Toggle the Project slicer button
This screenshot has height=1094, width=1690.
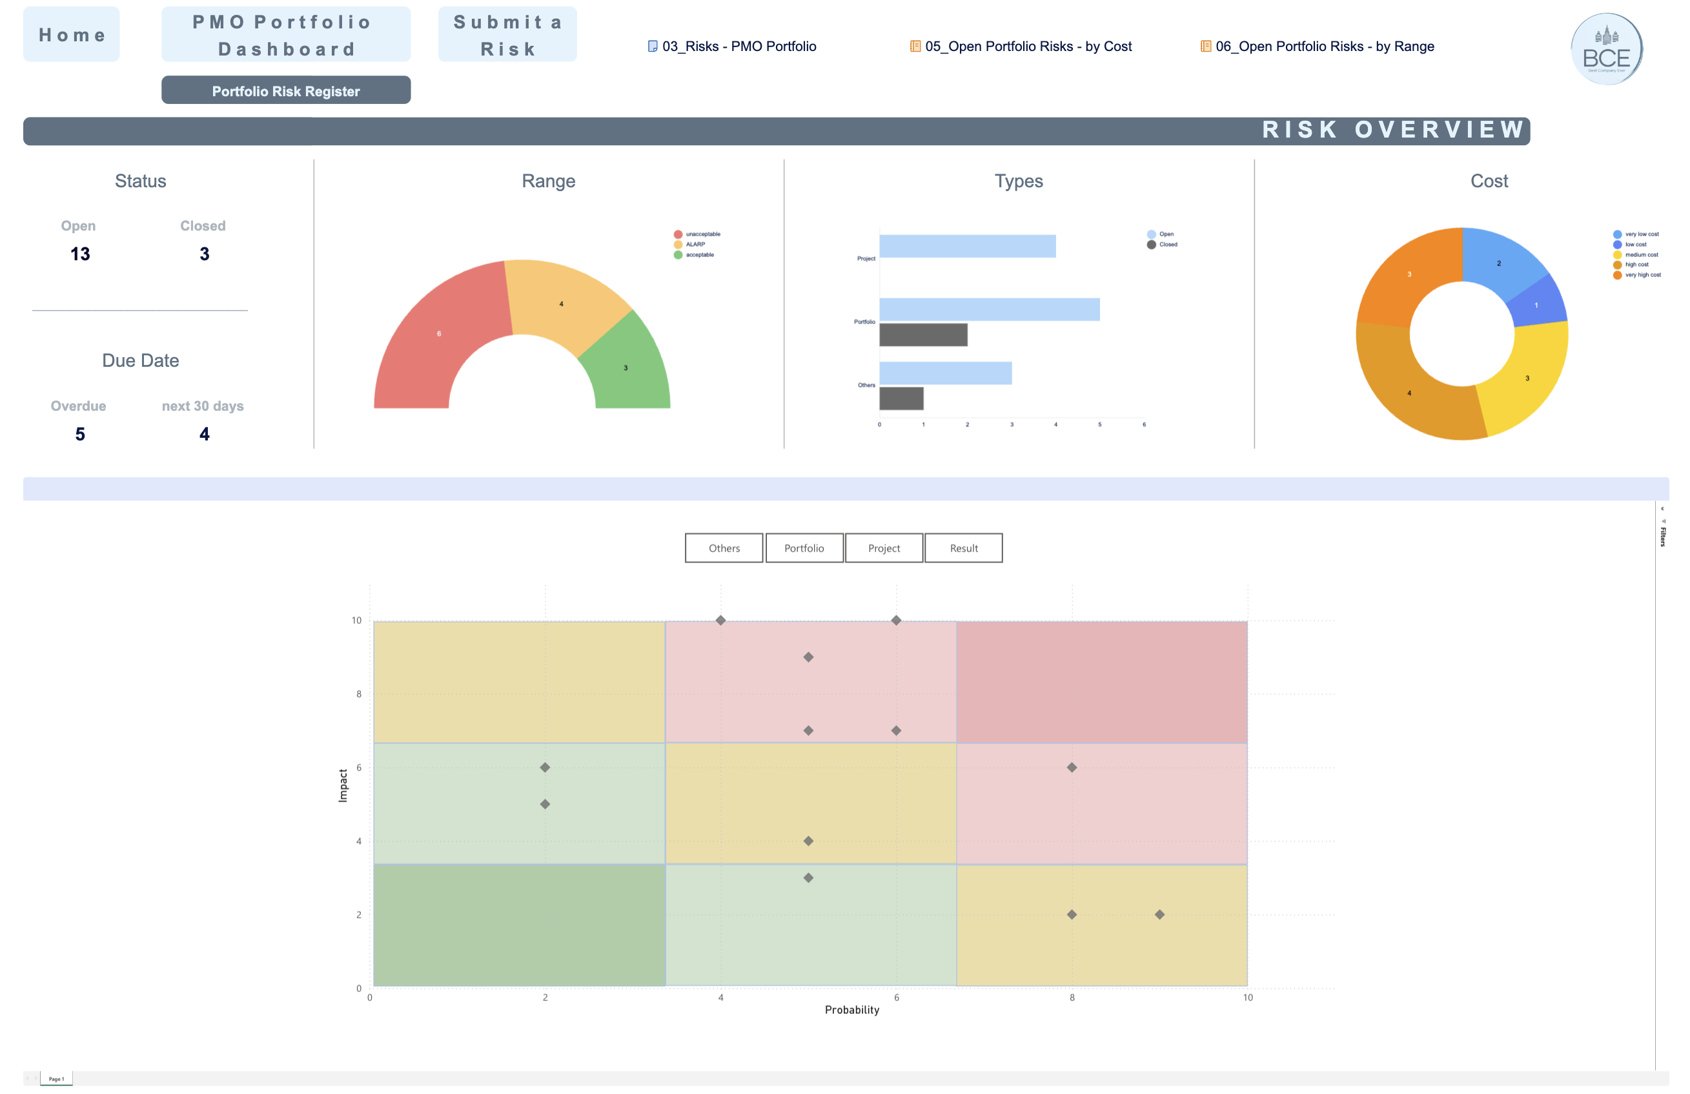pyautogui.click(x=884, y=548)
